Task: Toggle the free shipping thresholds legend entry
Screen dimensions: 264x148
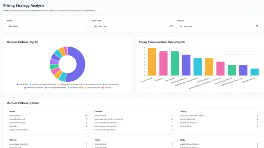Action: 55,88
